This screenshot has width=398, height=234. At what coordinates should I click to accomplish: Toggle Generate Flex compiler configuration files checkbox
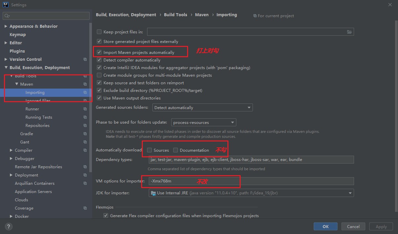pos(106,216)
